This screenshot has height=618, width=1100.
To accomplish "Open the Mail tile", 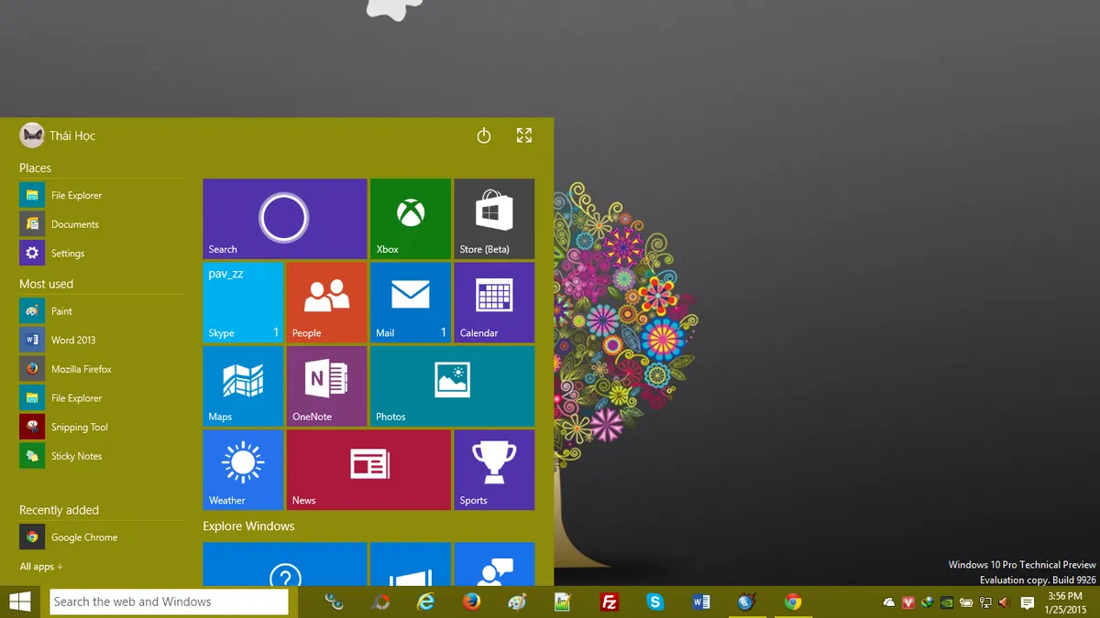I will tap(410, 302).
